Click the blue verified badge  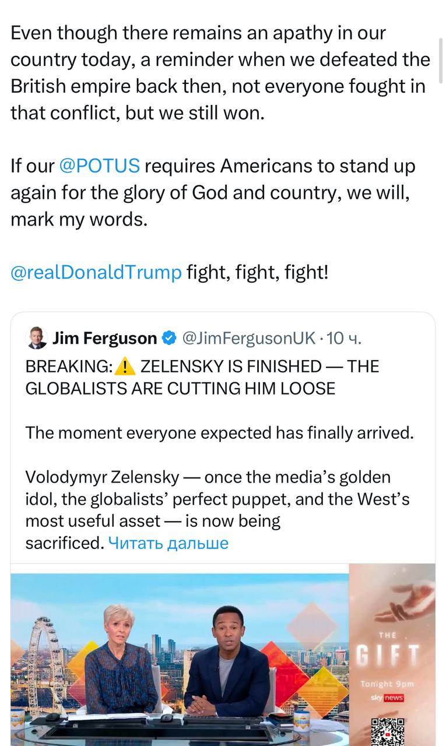pyautogui.click(x=168, y=338)
